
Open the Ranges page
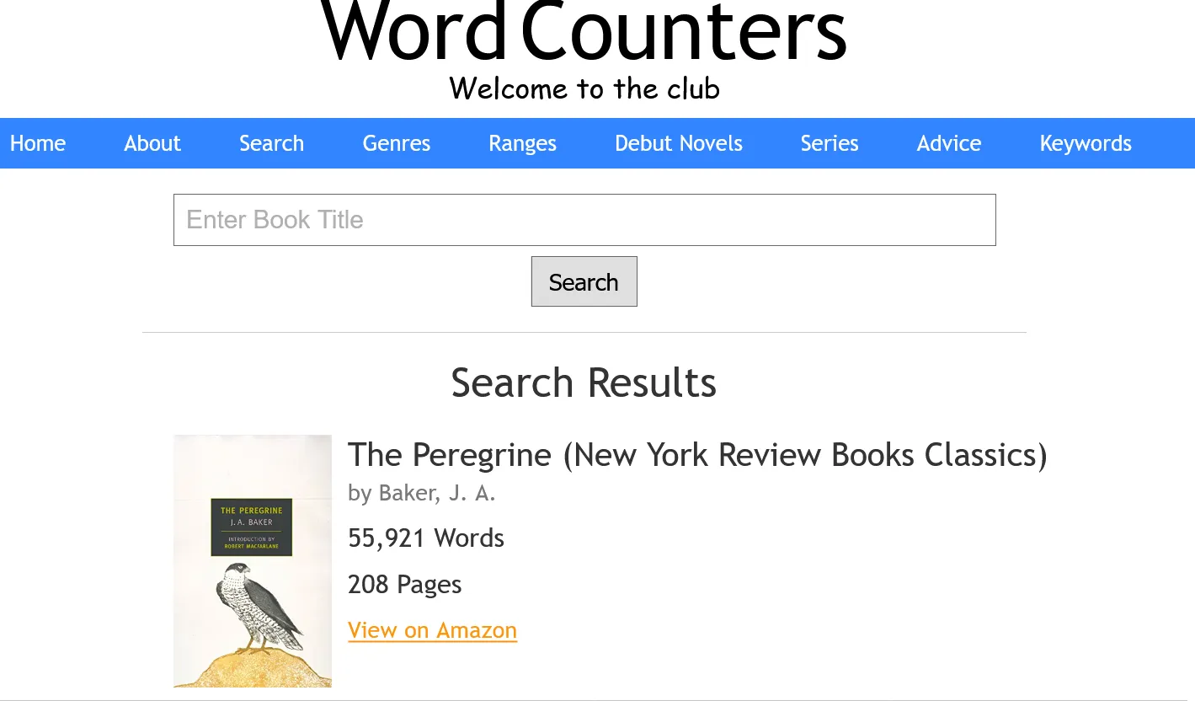pyautogui.click(x=522, y=143)
